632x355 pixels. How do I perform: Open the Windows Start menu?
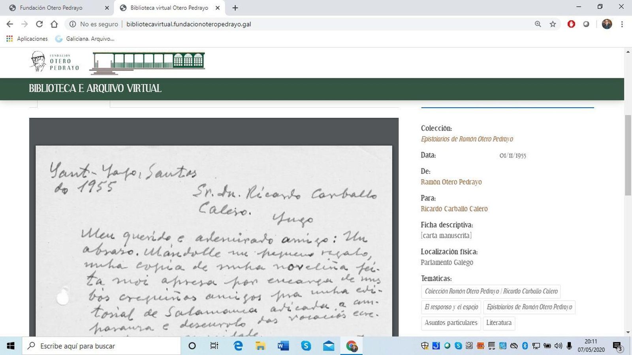(11, 346)
